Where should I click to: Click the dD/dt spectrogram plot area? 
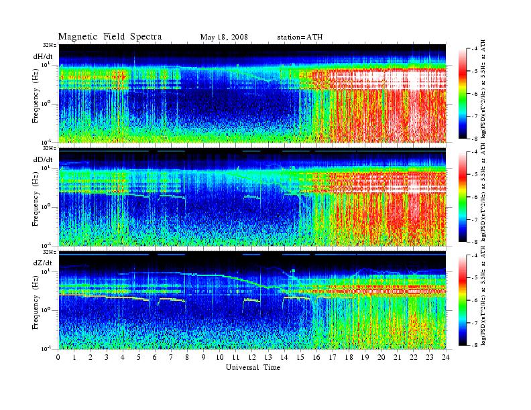tap(252, 197)
